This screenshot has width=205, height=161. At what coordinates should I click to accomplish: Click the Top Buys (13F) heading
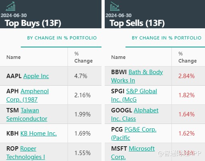pyautogui.click(x=33, y=23)
